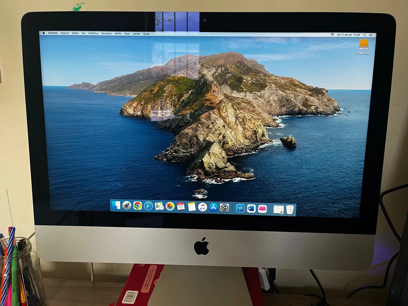
Task: Launch Music app from the Dock
Action: (x=202, y=207)
